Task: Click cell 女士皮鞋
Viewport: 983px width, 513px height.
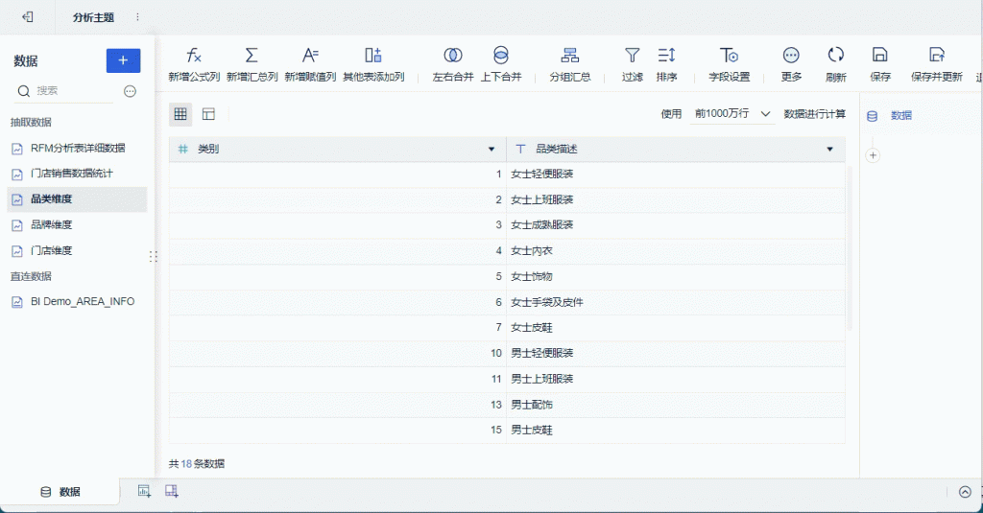Action: tap(675, 328)
